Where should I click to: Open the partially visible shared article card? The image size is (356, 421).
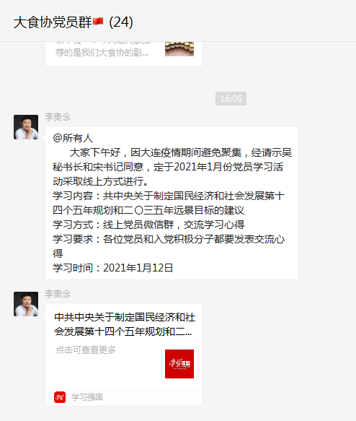124,53
